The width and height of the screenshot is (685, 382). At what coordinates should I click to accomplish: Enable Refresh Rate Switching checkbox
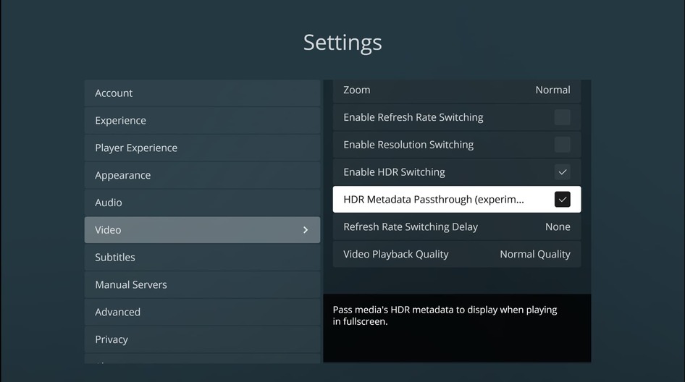(x=562, y=117)
